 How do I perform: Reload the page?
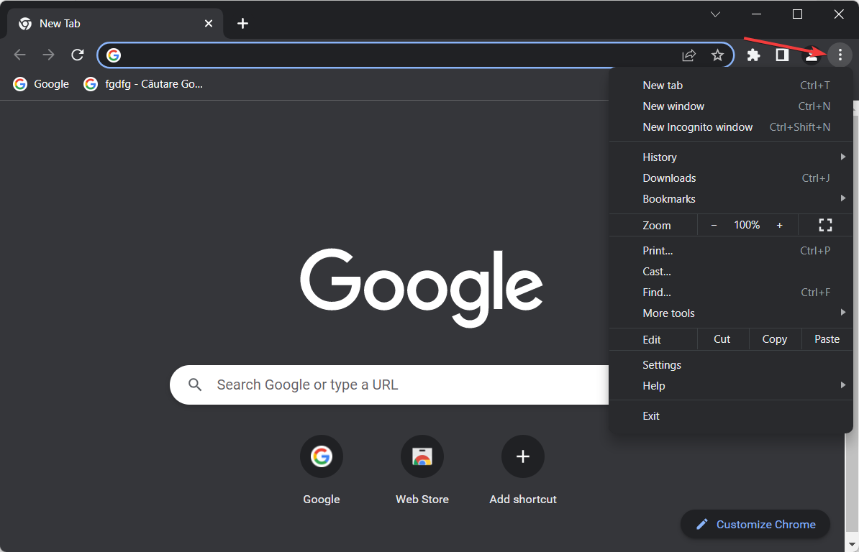tap(77, 55)
